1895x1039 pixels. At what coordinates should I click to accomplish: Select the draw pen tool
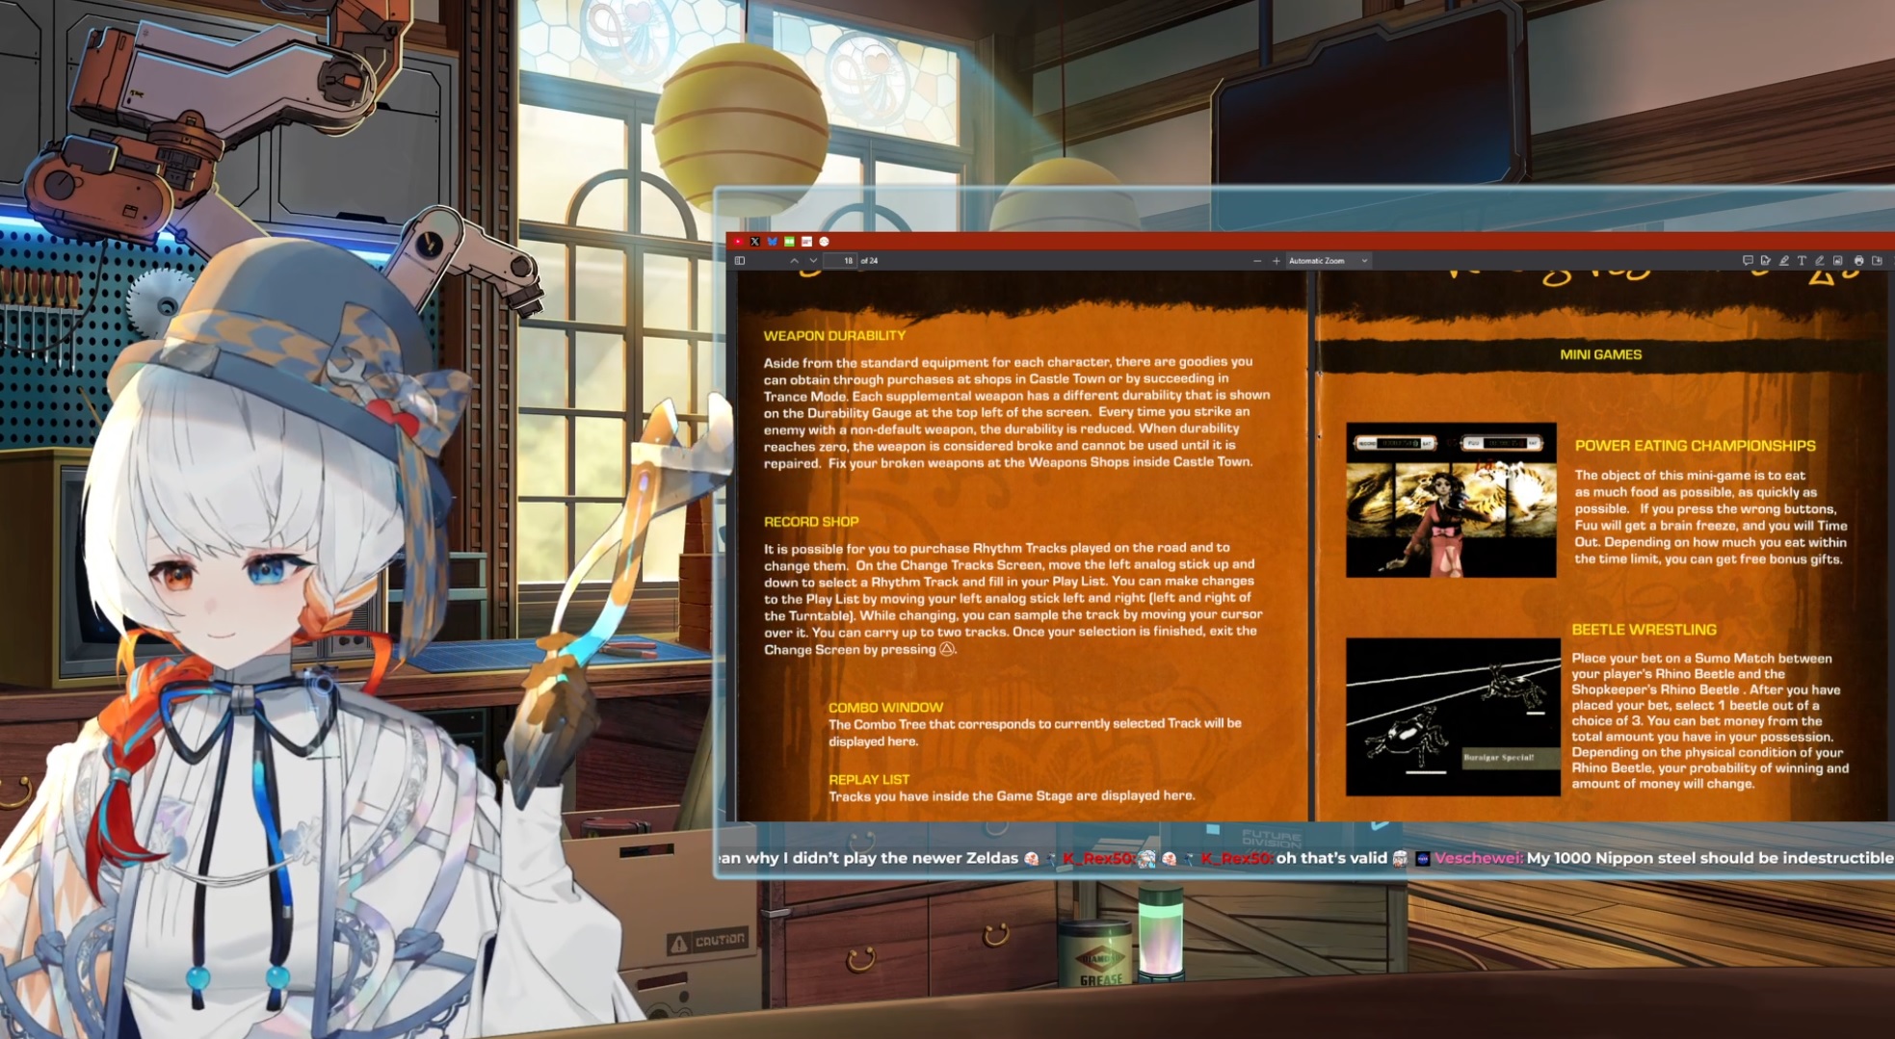(x=1820, y=261)
